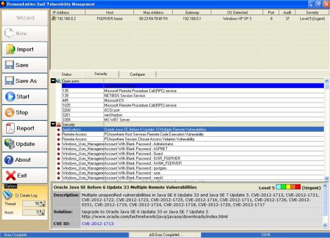The height and width of the screenshot is (238, 330).
Task: Sort by OS Detected column header
Action: pyautogui.click(x=237, y=12)
